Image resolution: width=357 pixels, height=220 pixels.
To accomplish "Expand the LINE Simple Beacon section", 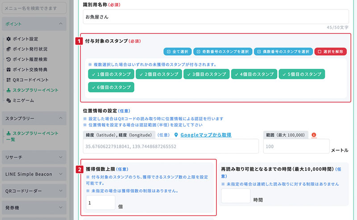I will pos(60,174).
